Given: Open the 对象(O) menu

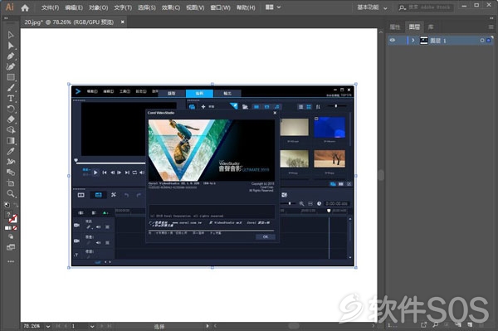Looking at the screenshot, I should pos(99,7).
